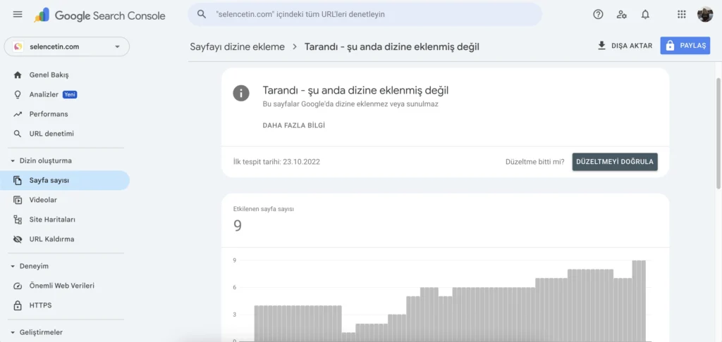Screen dimensions: 722x342
Task: Open the selencetin.com property dropdown
Action: (67, 46)
